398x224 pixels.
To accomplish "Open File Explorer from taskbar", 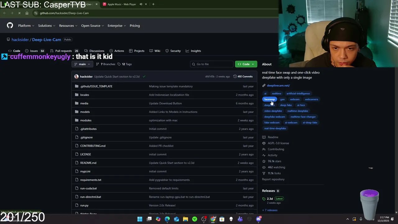I will 185,219.
